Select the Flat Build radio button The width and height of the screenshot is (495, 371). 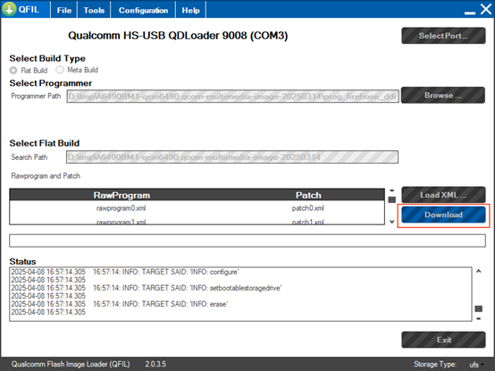tap(13, 70)
